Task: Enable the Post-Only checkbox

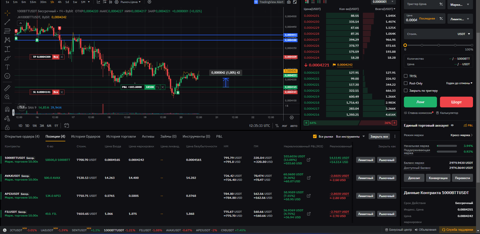Action: pyautogui.click(x=406, y=83)
